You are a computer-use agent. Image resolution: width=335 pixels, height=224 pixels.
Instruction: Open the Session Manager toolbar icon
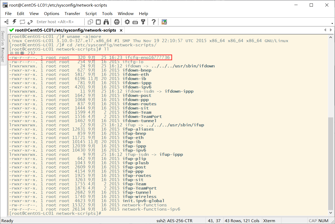pos(7,22)
